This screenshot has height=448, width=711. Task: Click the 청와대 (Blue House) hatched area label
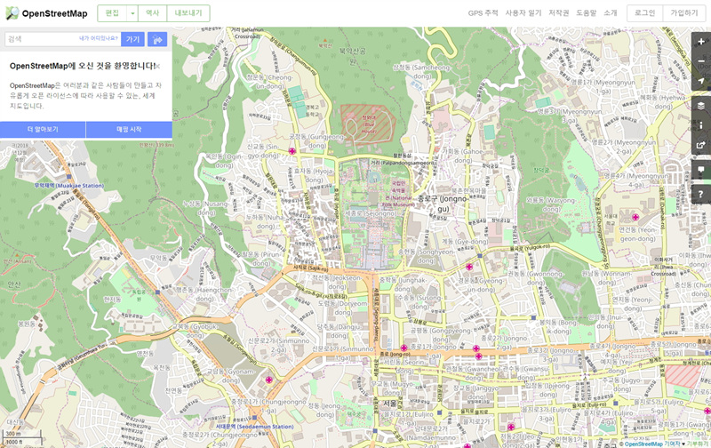(x=369, y=124)
